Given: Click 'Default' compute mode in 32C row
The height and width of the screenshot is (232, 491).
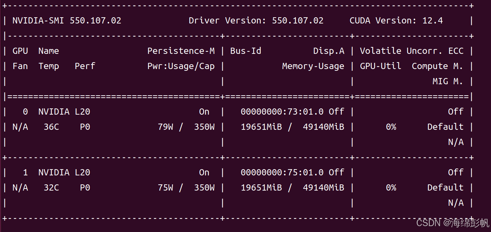Looking at the screenshot, I should tap(445, 188).
